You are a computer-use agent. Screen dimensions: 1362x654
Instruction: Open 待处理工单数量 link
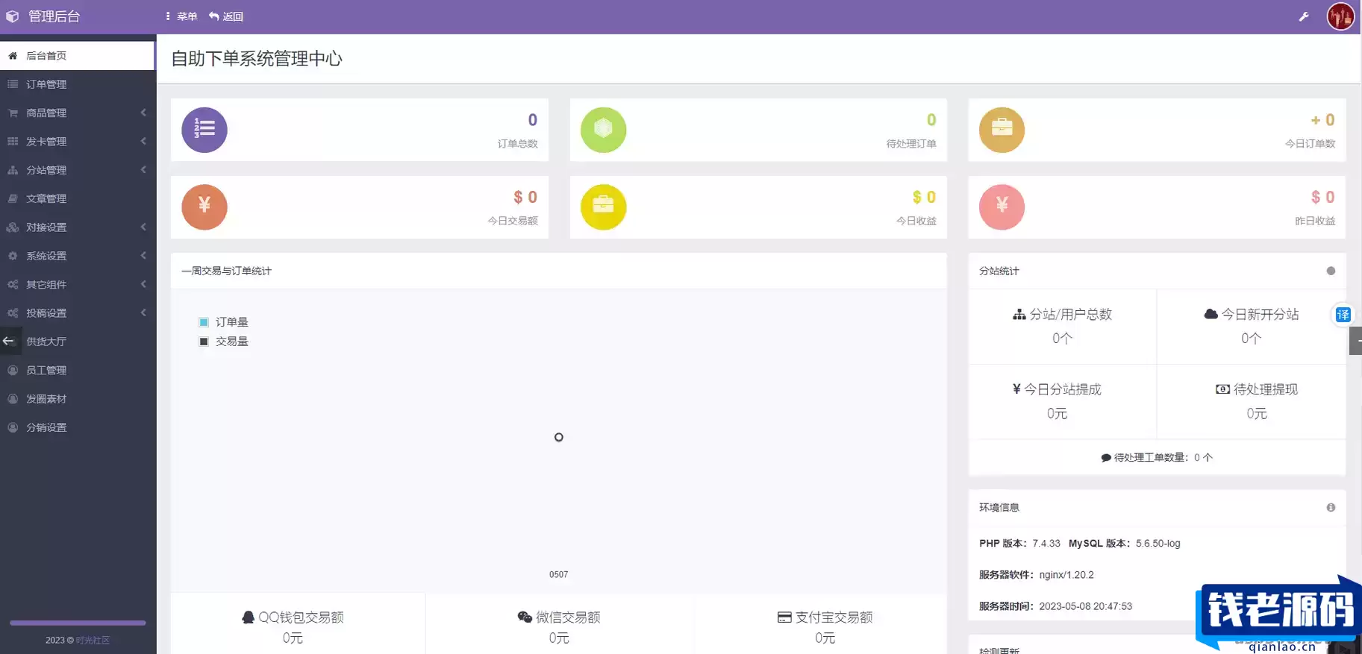(x=1157, y=457)
